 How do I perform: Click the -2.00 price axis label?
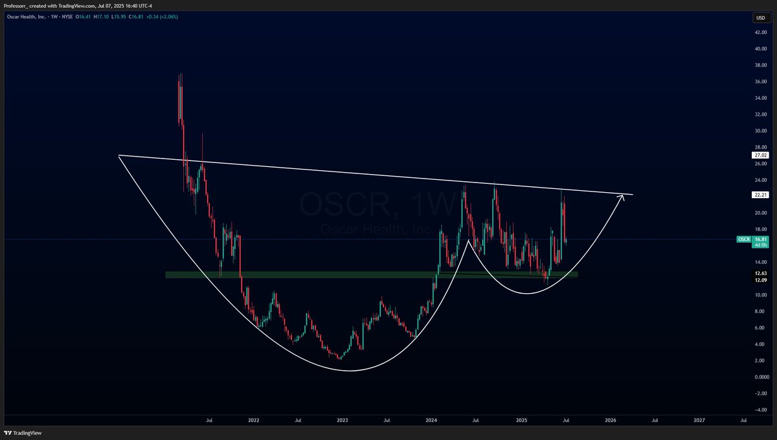click(760, 393)
